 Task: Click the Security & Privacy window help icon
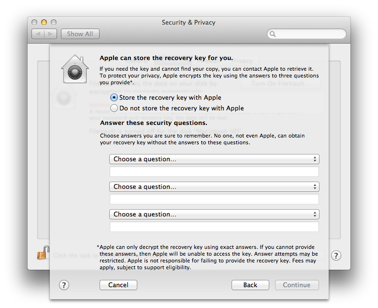(336, 256)
